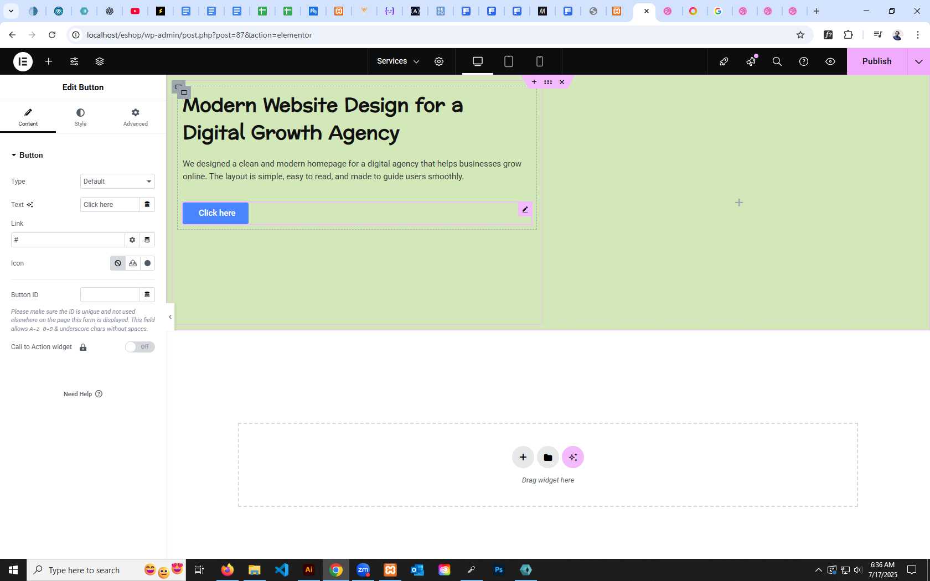The image size is (930, 581).
Task: Switch to the Advanced tab
Action: tap(136, 117)
